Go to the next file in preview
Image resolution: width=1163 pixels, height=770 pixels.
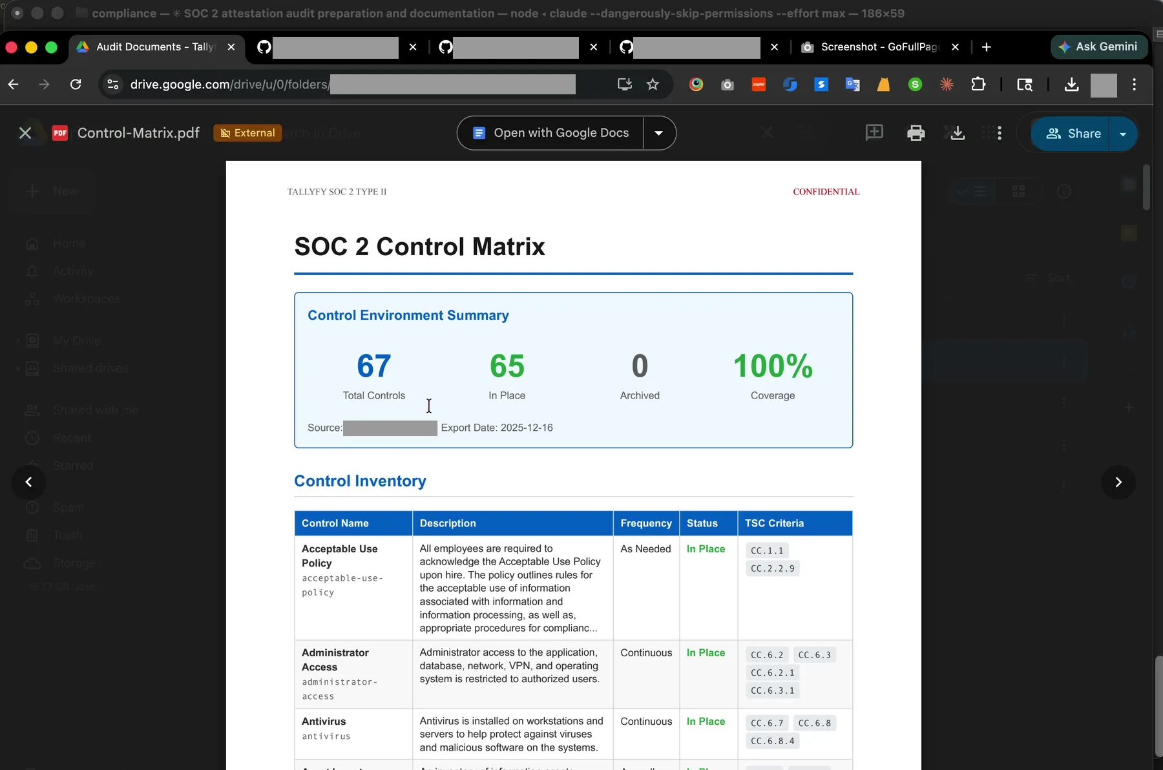click(x=1118, y=482)
